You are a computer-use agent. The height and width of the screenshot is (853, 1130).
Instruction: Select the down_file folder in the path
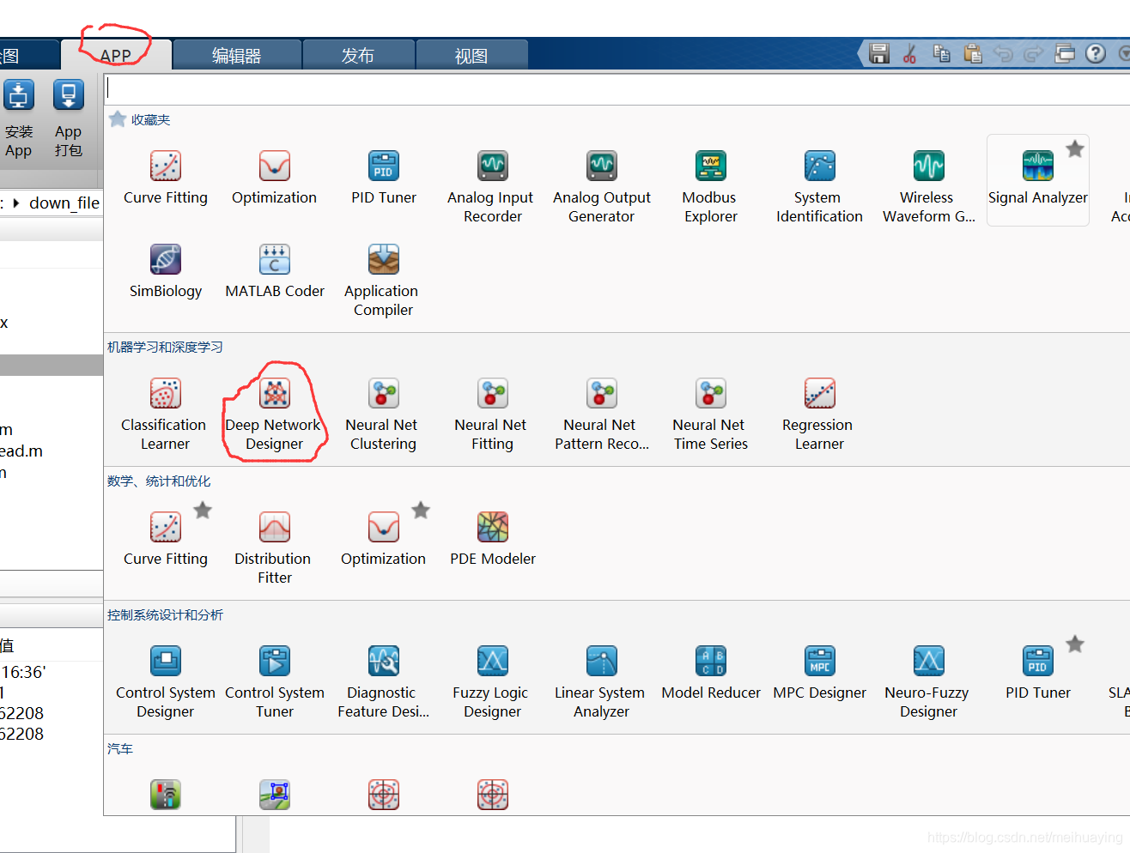64,203
